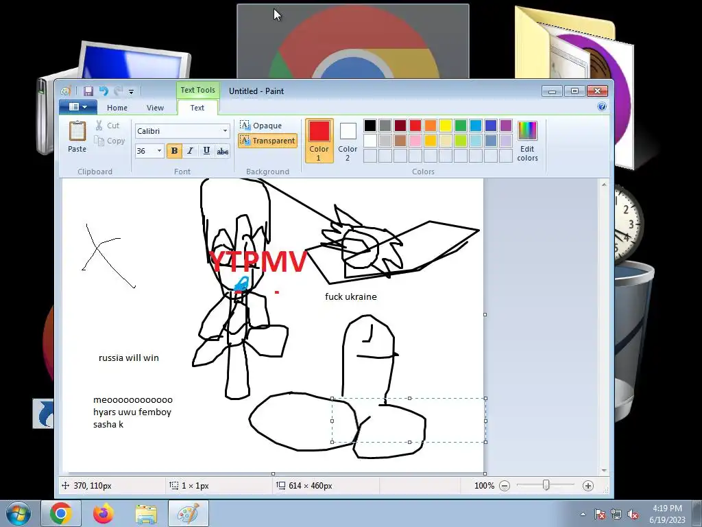Open the Paint file menu button

[x=78, y=106]
